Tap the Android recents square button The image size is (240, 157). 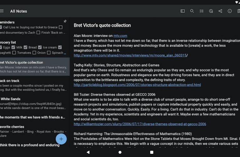point(152,152)
